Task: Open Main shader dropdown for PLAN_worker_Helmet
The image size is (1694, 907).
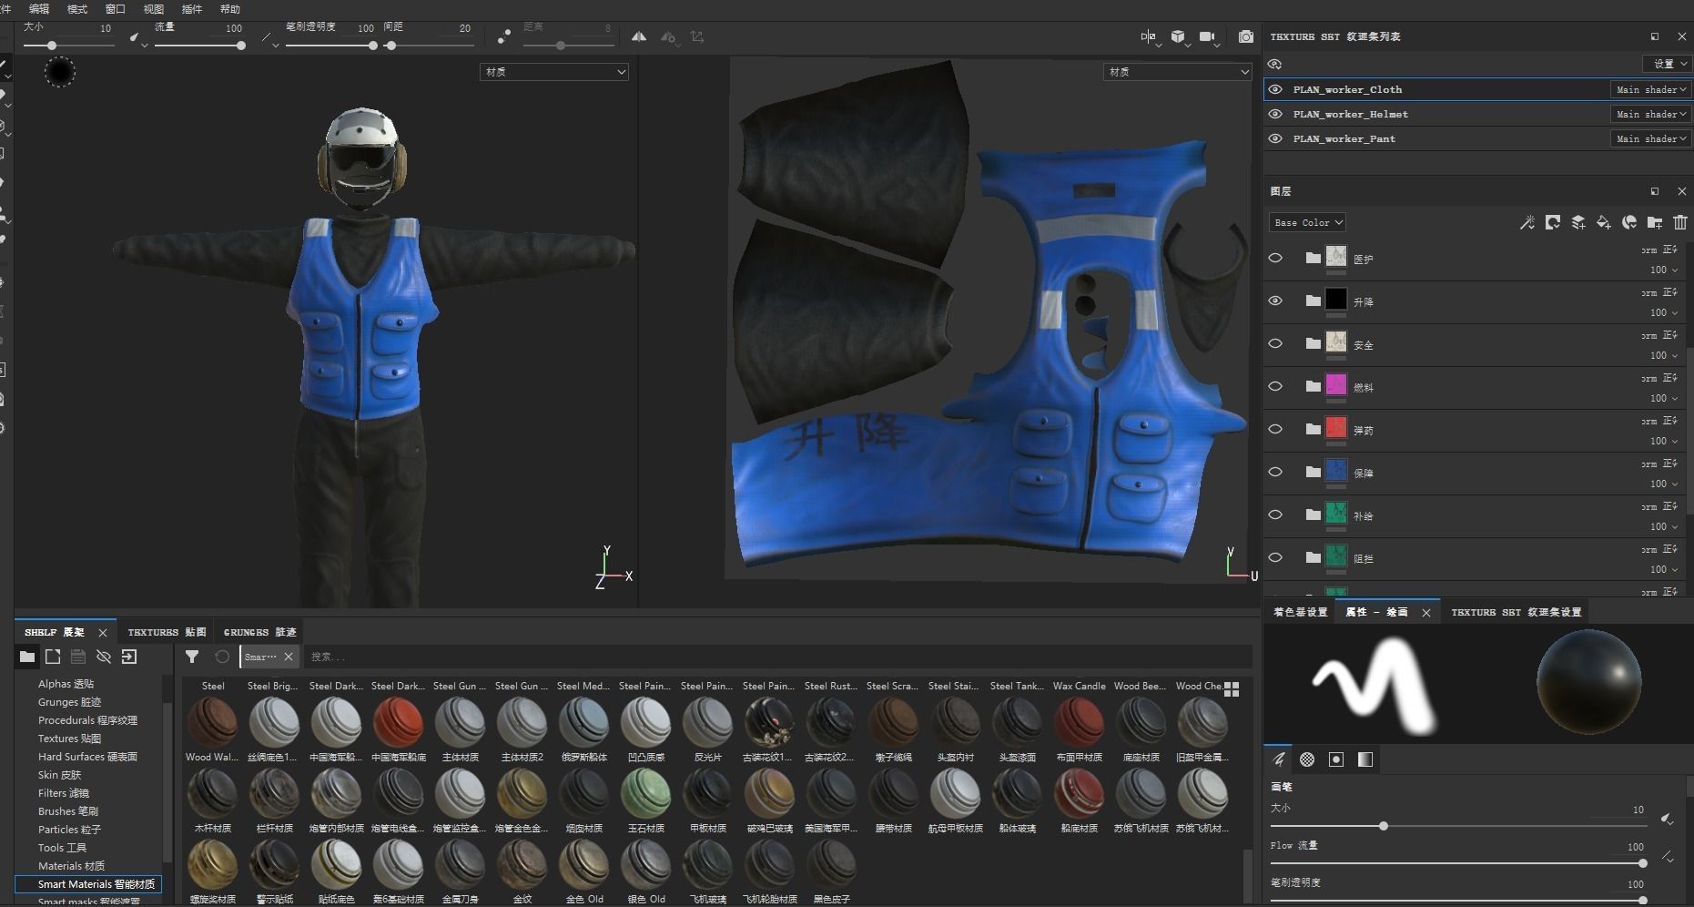Action: click(x=1651, y=114)
